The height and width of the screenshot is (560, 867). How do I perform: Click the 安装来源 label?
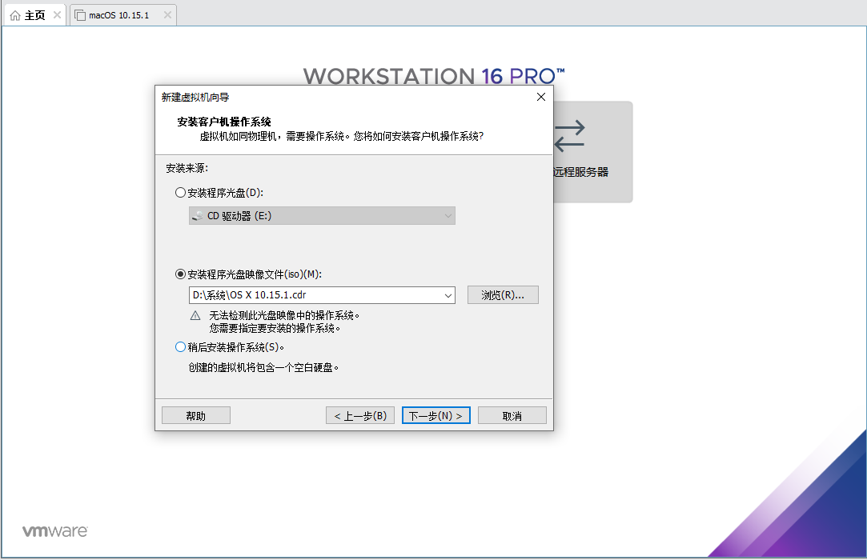tap(187, 168)
